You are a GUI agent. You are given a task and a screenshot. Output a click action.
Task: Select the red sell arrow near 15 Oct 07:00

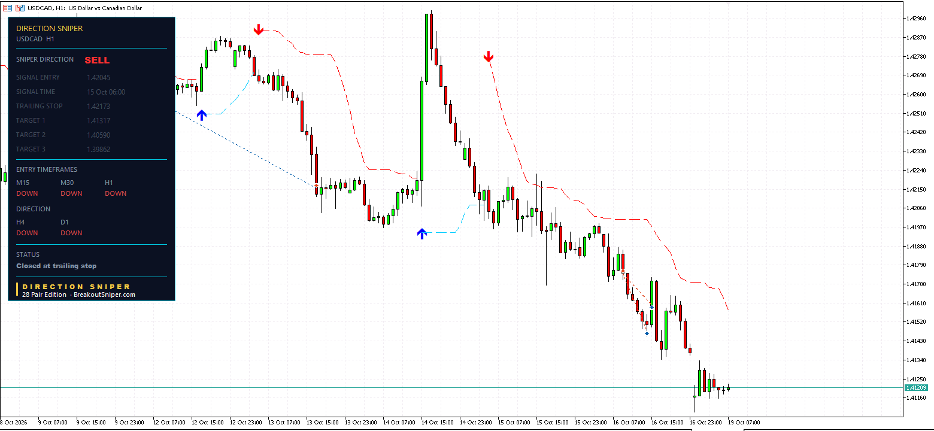click(489, 57)
